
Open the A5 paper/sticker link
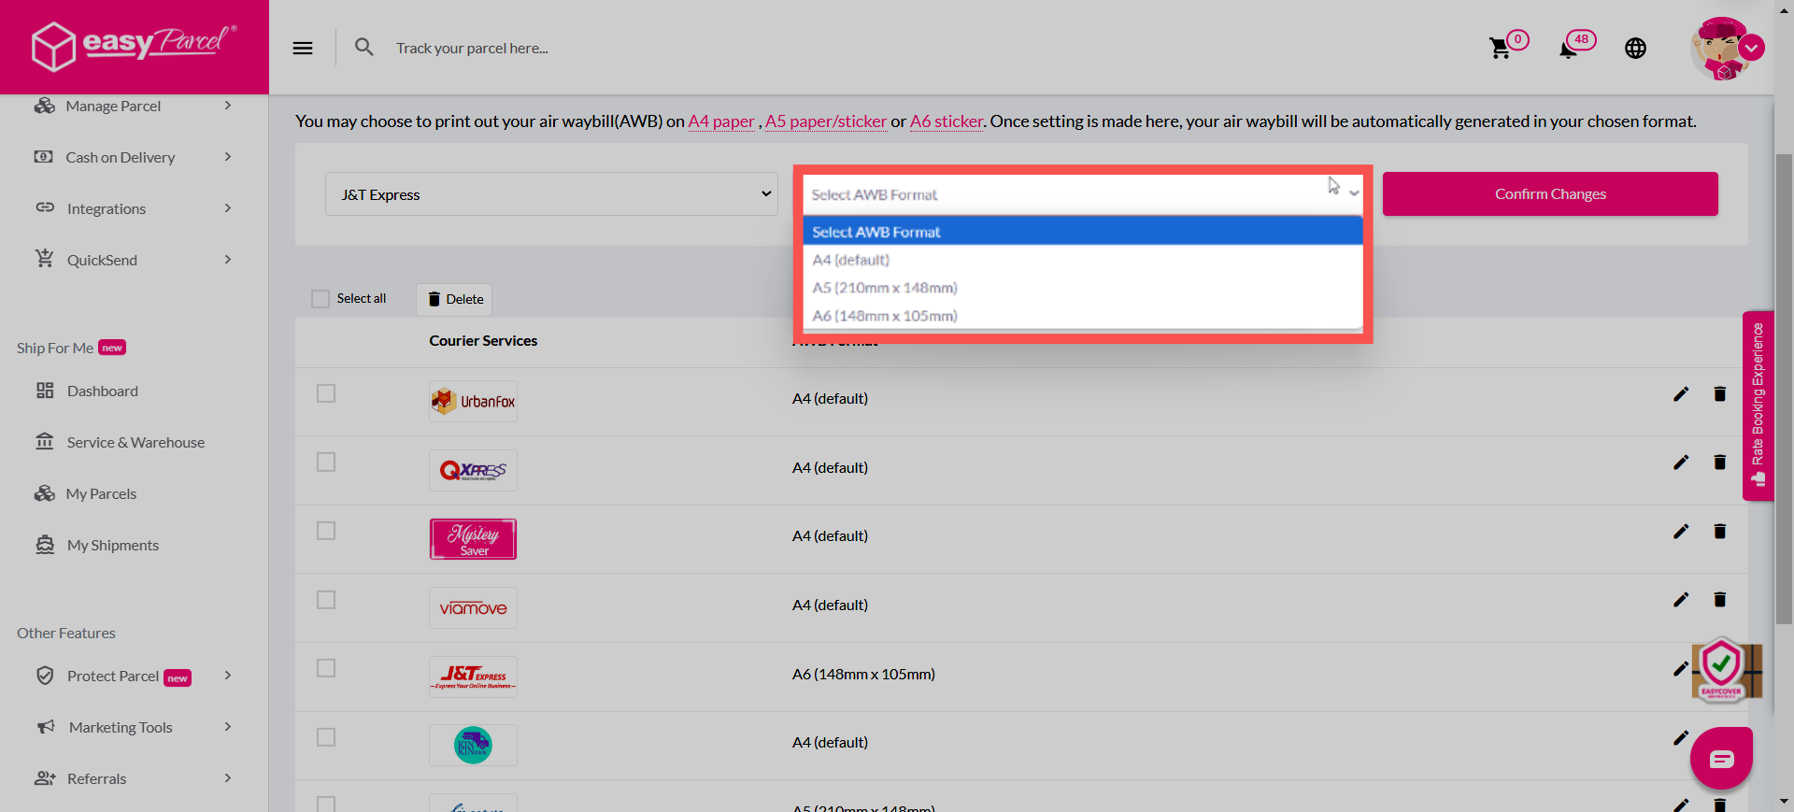tap(825, 121)
